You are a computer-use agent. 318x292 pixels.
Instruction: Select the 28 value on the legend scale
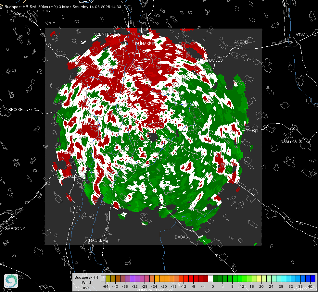pyautogui.click(x=281, y=286)
